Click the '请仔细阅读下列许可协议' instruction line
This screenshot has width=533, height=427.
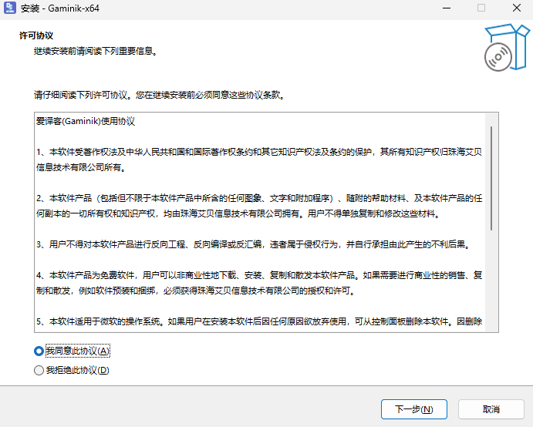tap(160, 95)
